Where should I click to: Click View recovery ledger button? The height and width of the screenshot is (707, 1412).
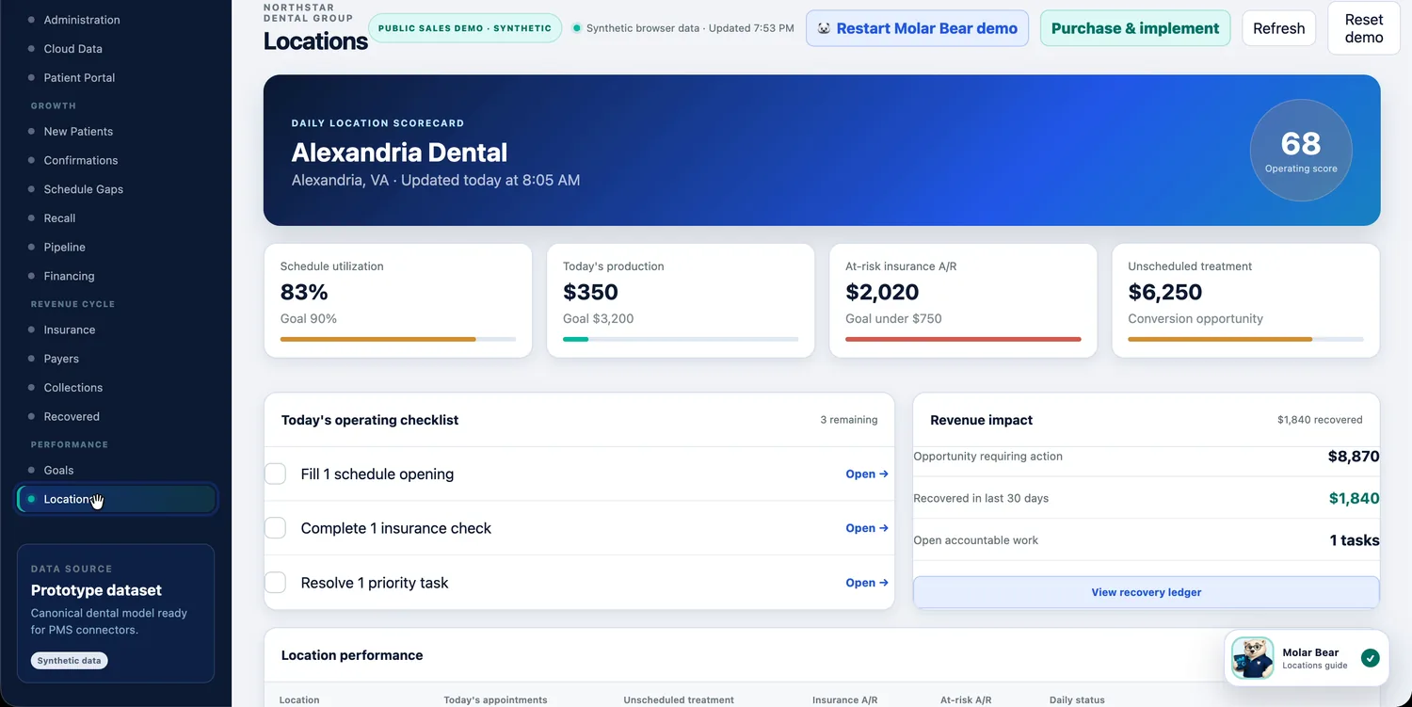(x=1147, y=592)
